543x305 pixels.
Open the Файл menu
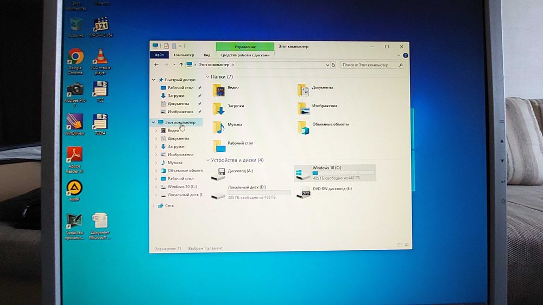[x=159, y=55]
